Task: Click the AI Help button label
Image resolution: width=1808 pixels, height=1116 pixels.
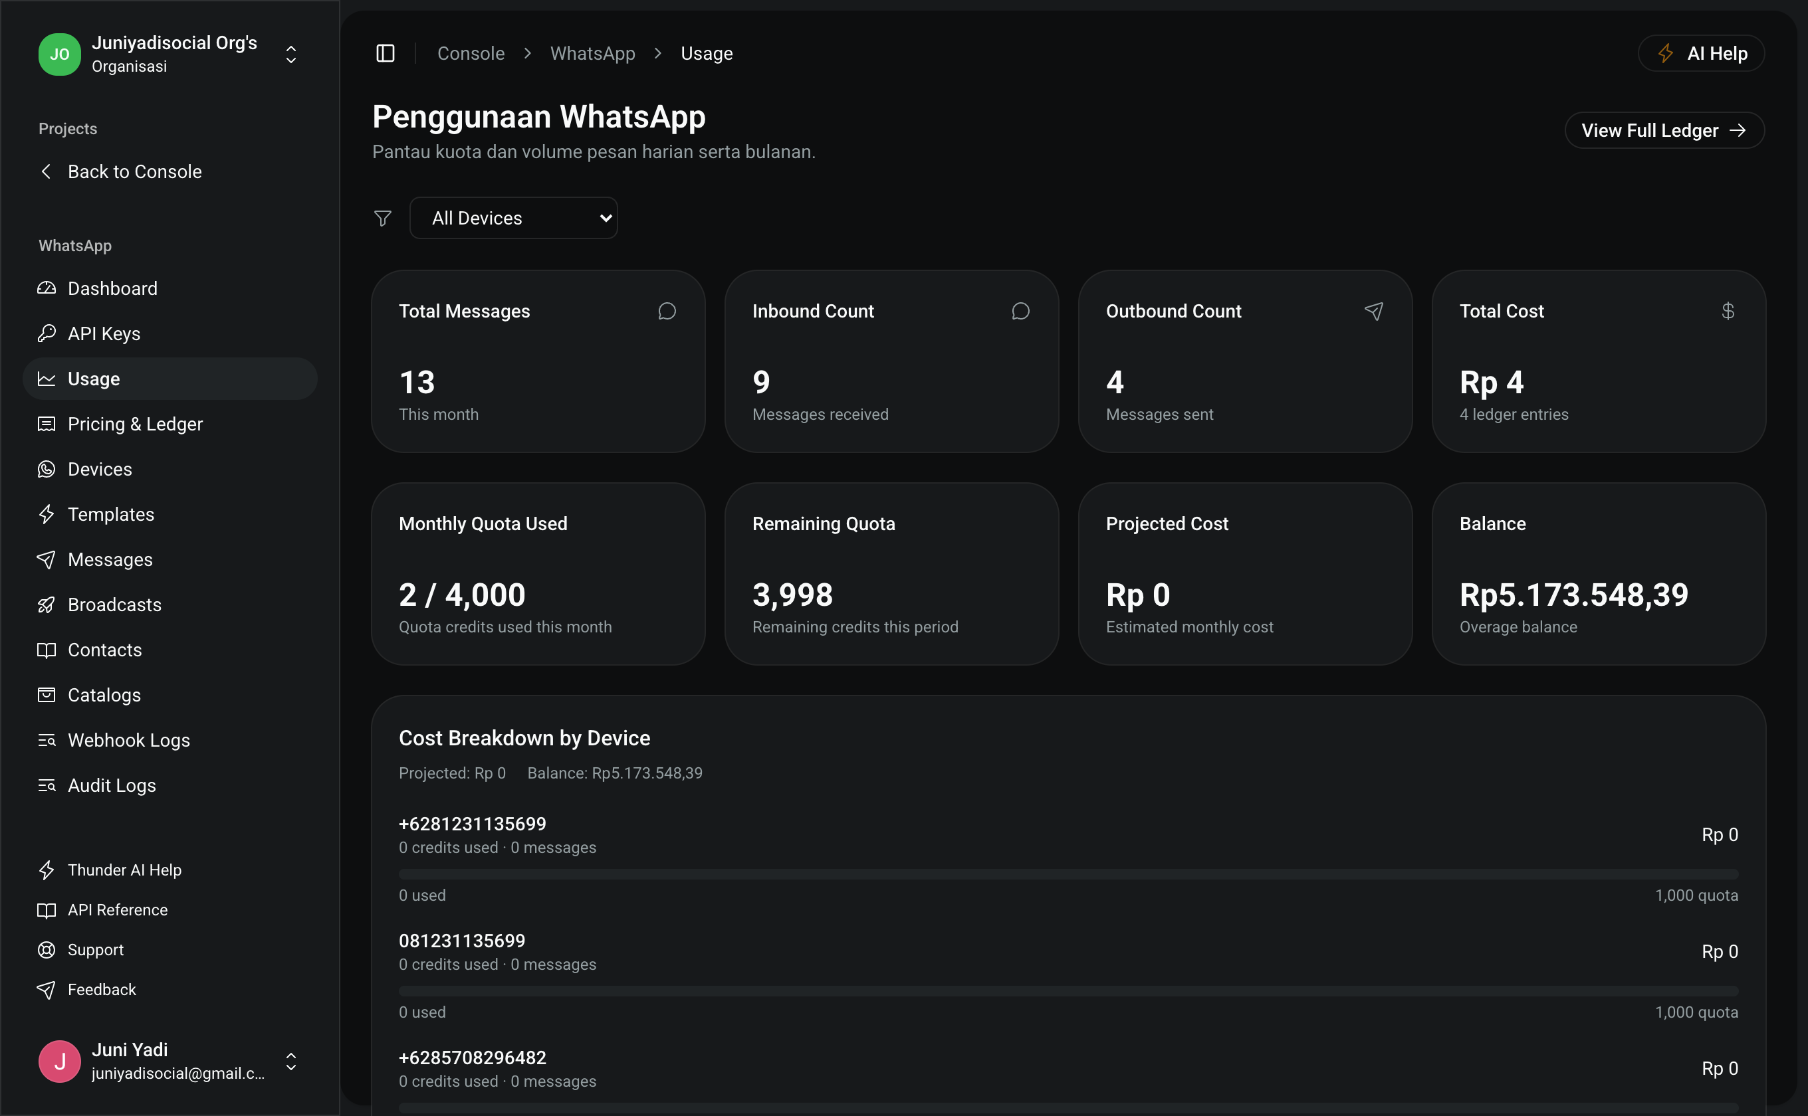Action: (1717, 53)
